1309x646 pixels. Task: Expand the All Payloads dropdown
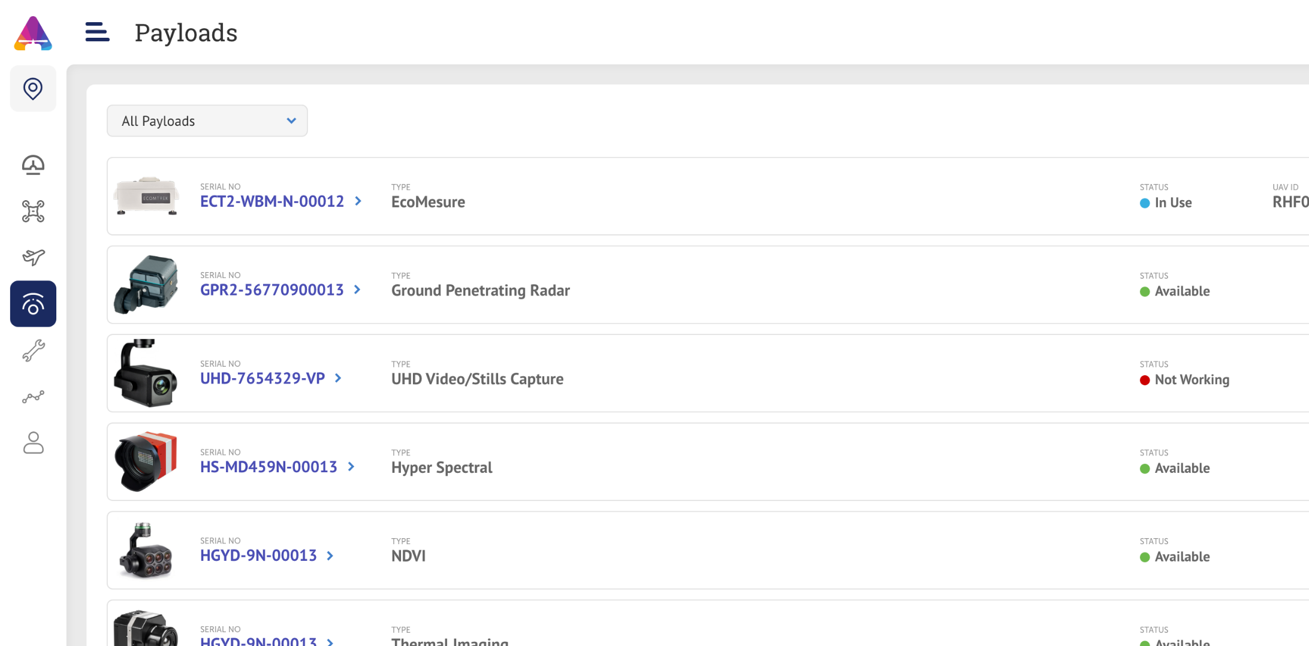pos(207,121)
